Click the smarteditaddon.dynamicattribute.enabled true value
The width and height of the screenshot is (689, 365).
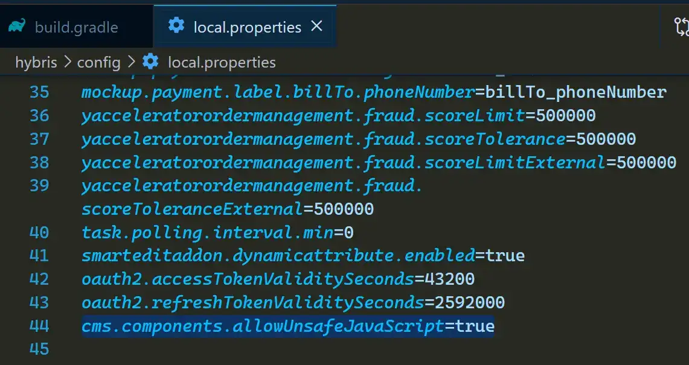click(505, 256)
